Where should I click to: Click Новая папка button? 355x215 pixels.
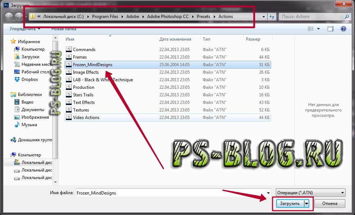point(64,29)
